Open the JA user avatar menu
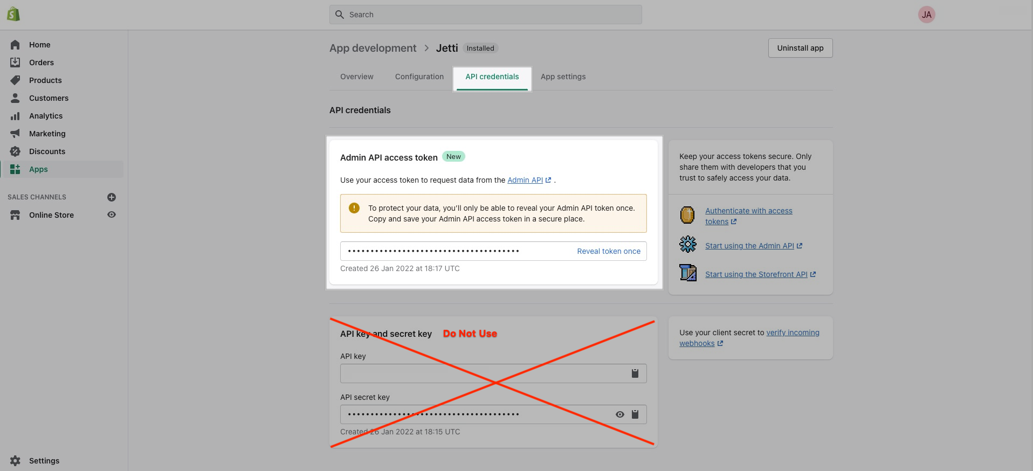The height and width of the screenshot is (471, 1033). click(x=926, y=15)
